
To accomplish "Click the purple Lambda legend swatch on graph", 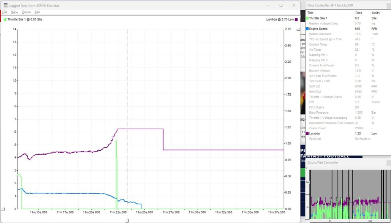I will (x=296, y=19).
